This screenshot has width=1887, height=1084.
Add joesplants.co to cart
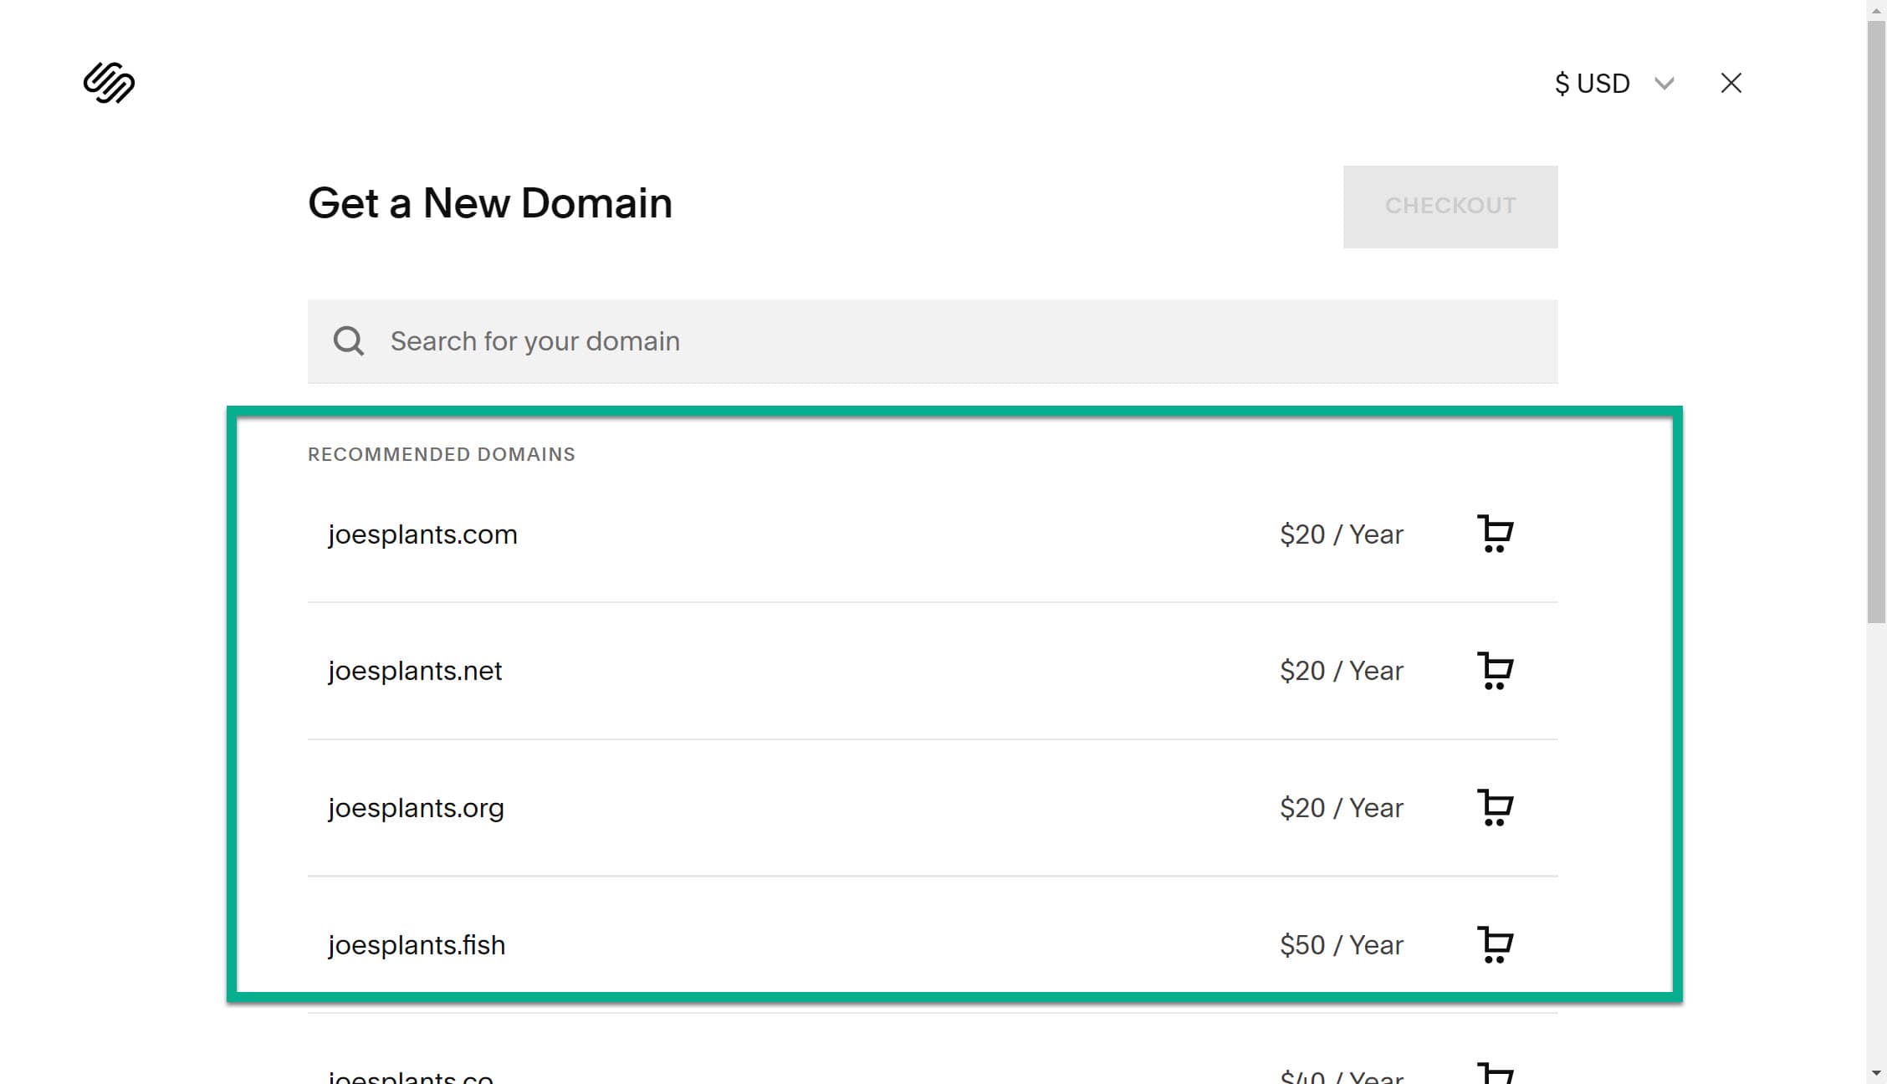[x=1495, y=1072]
